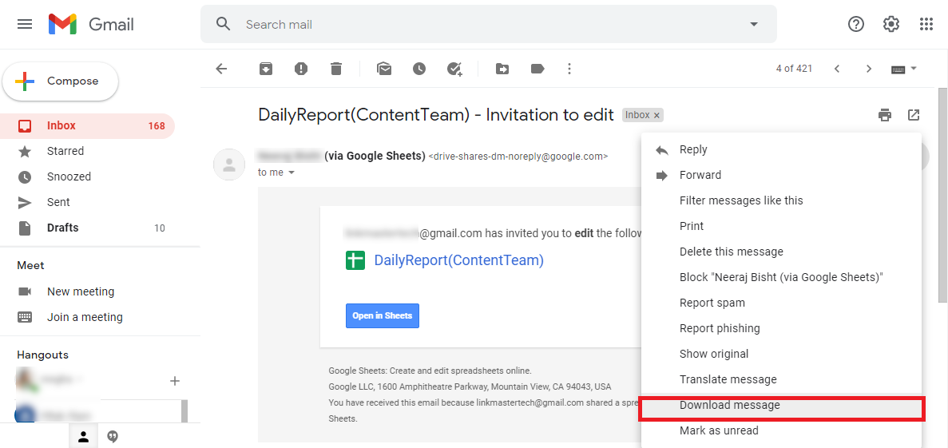Click the email subject title text
The height and width of the screenshot is (448, 948).
pos(436,115)
